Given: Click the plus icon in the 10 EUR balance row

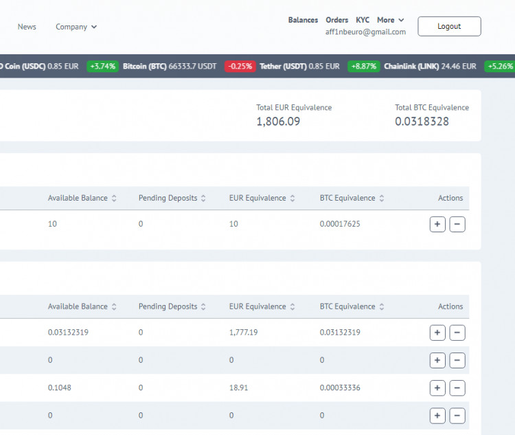Looking at the screenshot, I should [x=437, y=224].
